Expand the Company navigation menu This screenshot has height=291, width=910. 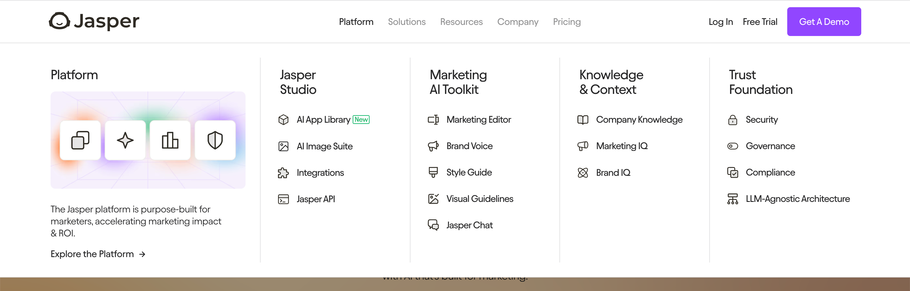(x=518, y=22)
